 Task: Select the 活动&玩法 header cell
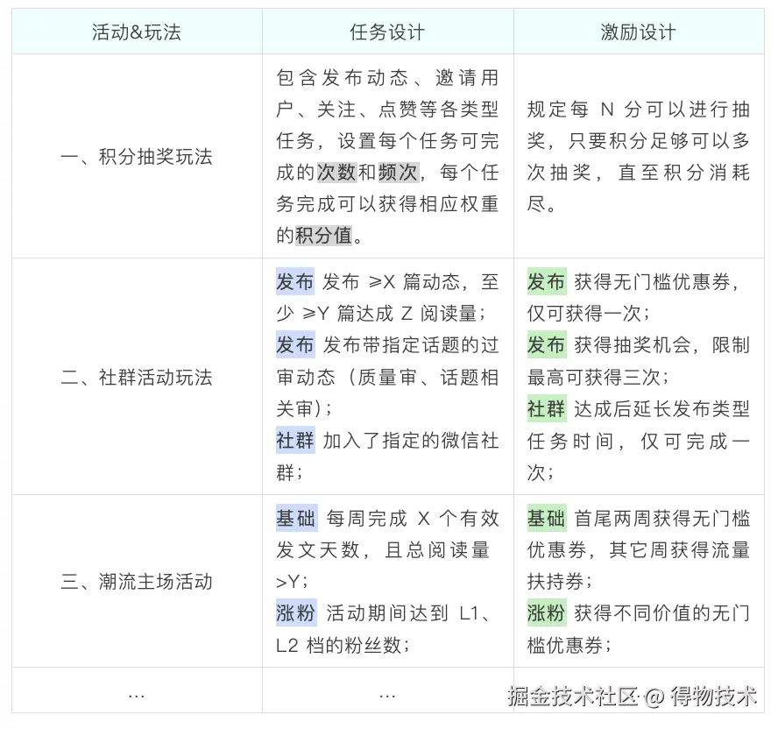136,31
